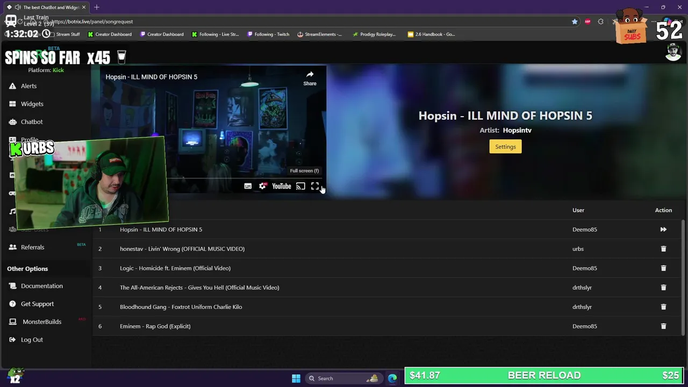The width and height of the screenshot is (688, 387).
Task: Close the BotRix browser tab
Action: [84, 8]
